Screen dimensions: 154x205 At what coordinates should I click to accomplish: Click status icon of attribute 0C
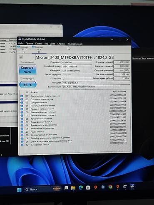point(22,132)
